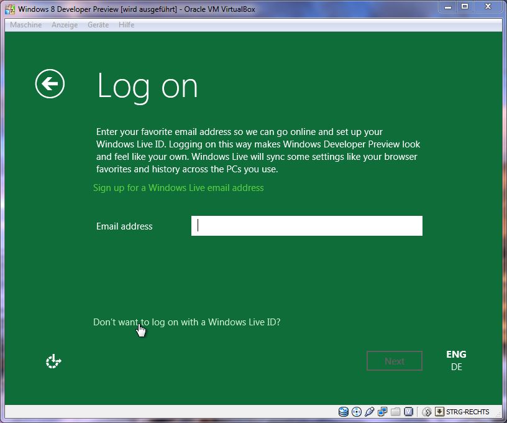The height and width of the screenshot is (423, 507).
Task: Open the Anzeige menu
Action: pyautogui.click(x=65, y=25)
